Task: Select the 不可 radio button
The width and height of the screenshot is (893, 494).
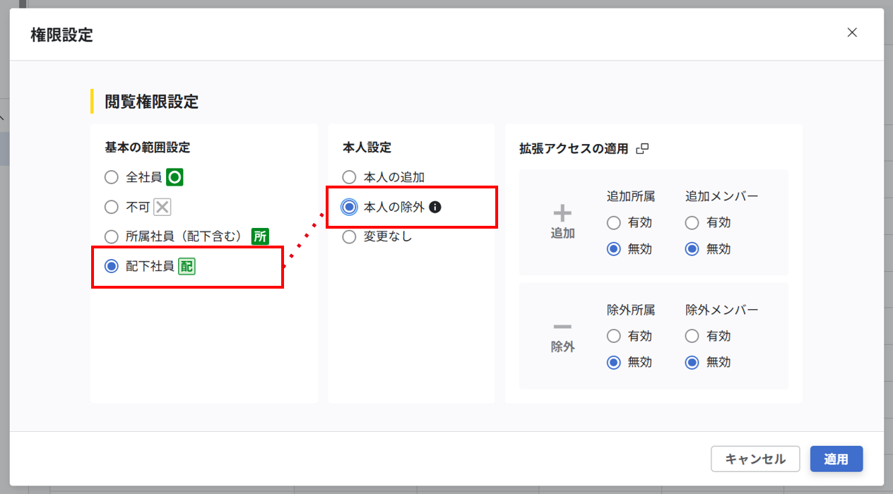Action: (x=111, y=207)
